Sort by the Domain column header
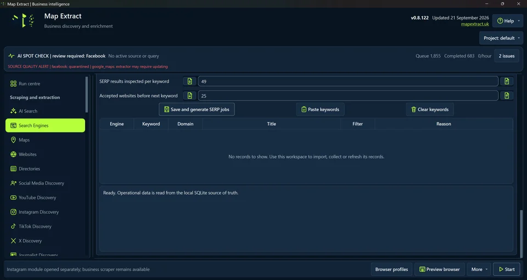This screenshot has width=527, height=280. 185,124
